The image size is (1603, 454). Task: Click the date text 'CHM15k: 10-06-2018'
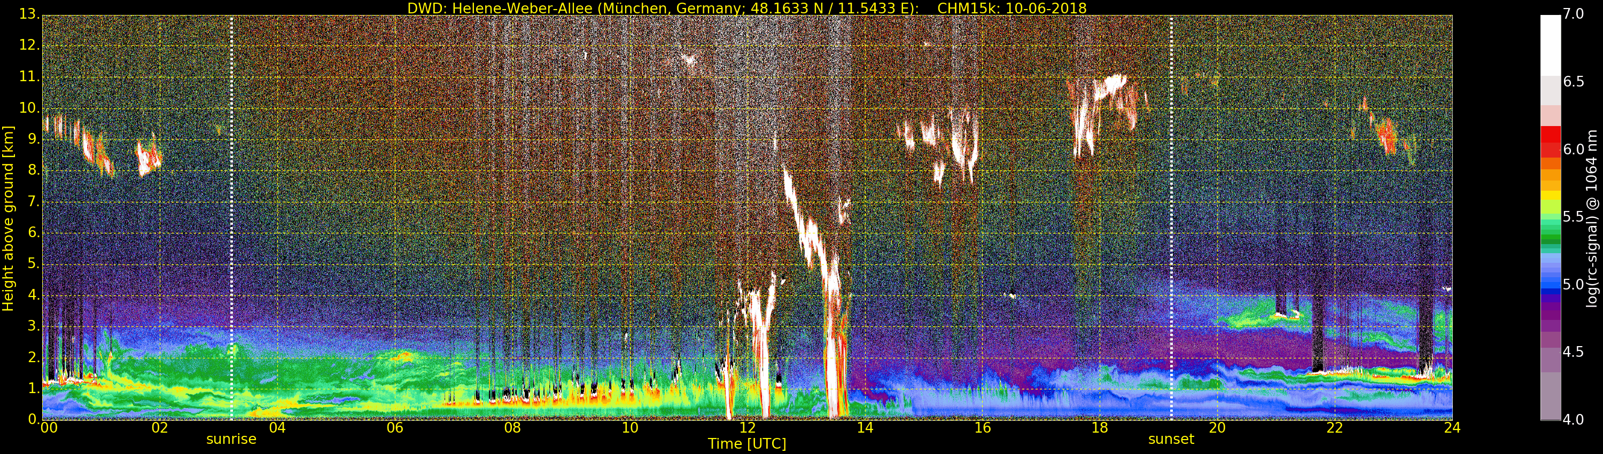pos(1011,8)
